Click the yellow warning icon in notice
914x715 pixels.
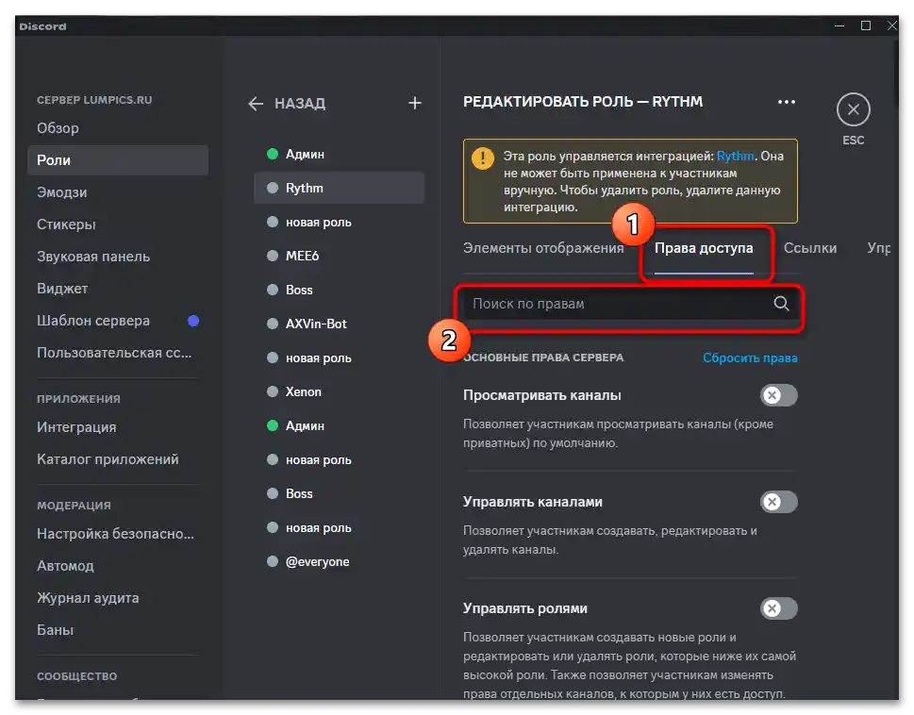pyautogui.click(x=483, y=158)
